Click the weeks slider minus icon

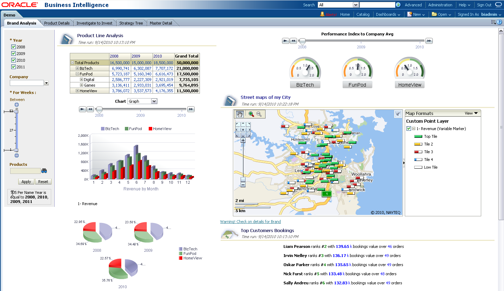pos(16,155)
